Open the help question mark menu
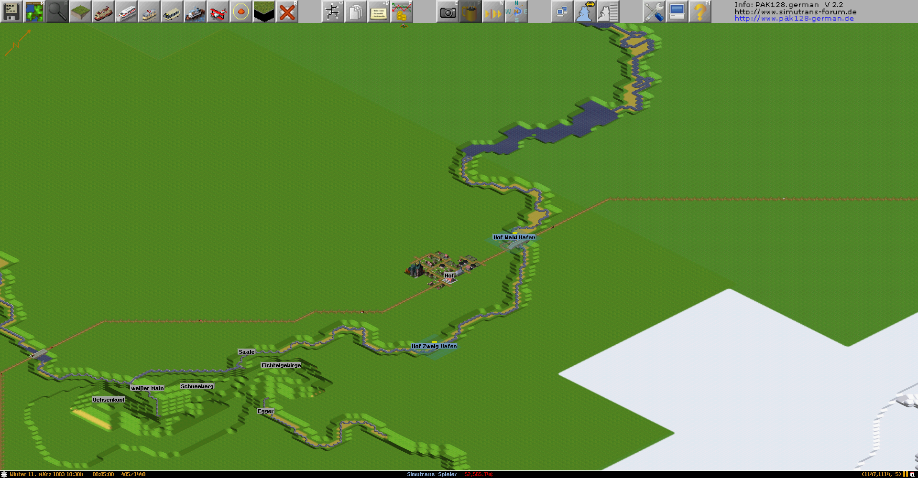Screen dimensions: 918x478 point(699,11)
